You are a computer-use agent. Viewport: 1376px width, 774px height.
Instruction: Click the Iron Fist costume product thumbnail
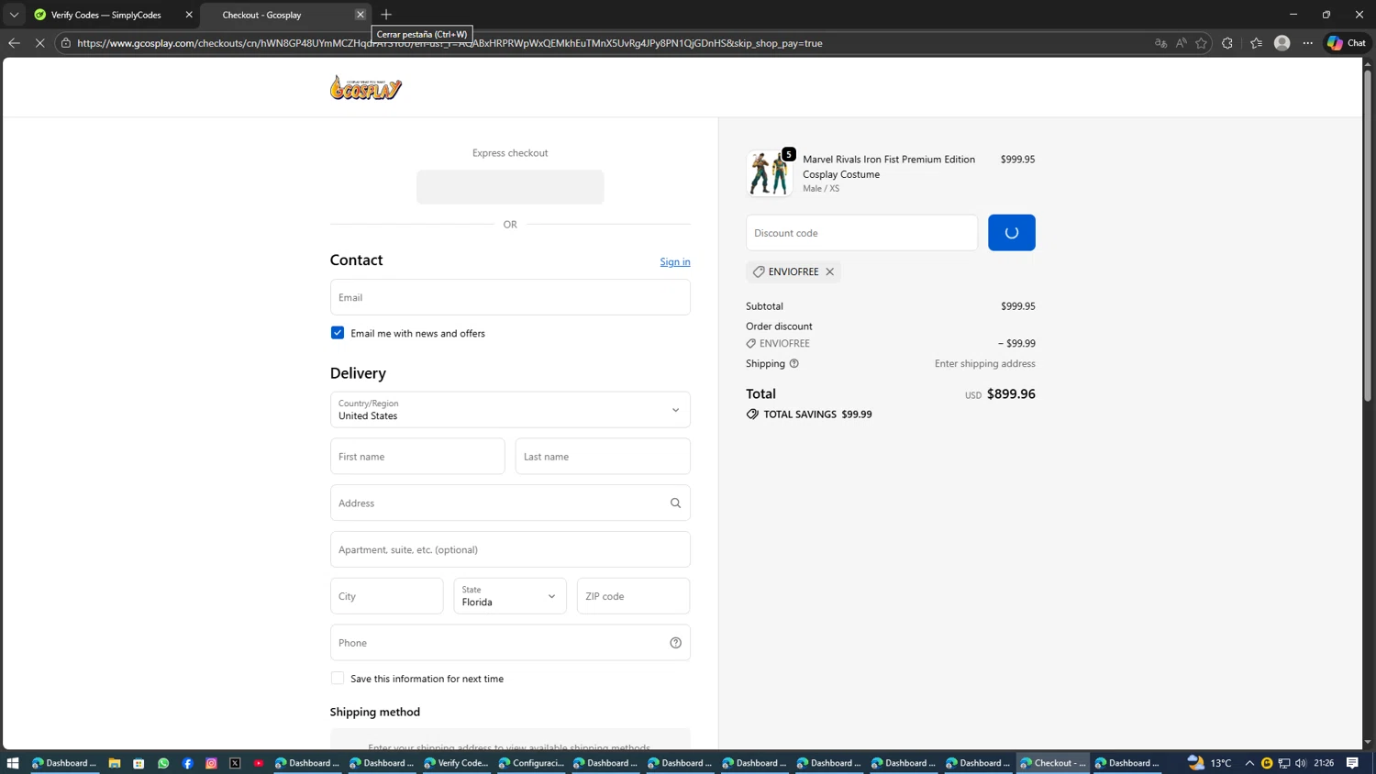[x=770, y=173]
